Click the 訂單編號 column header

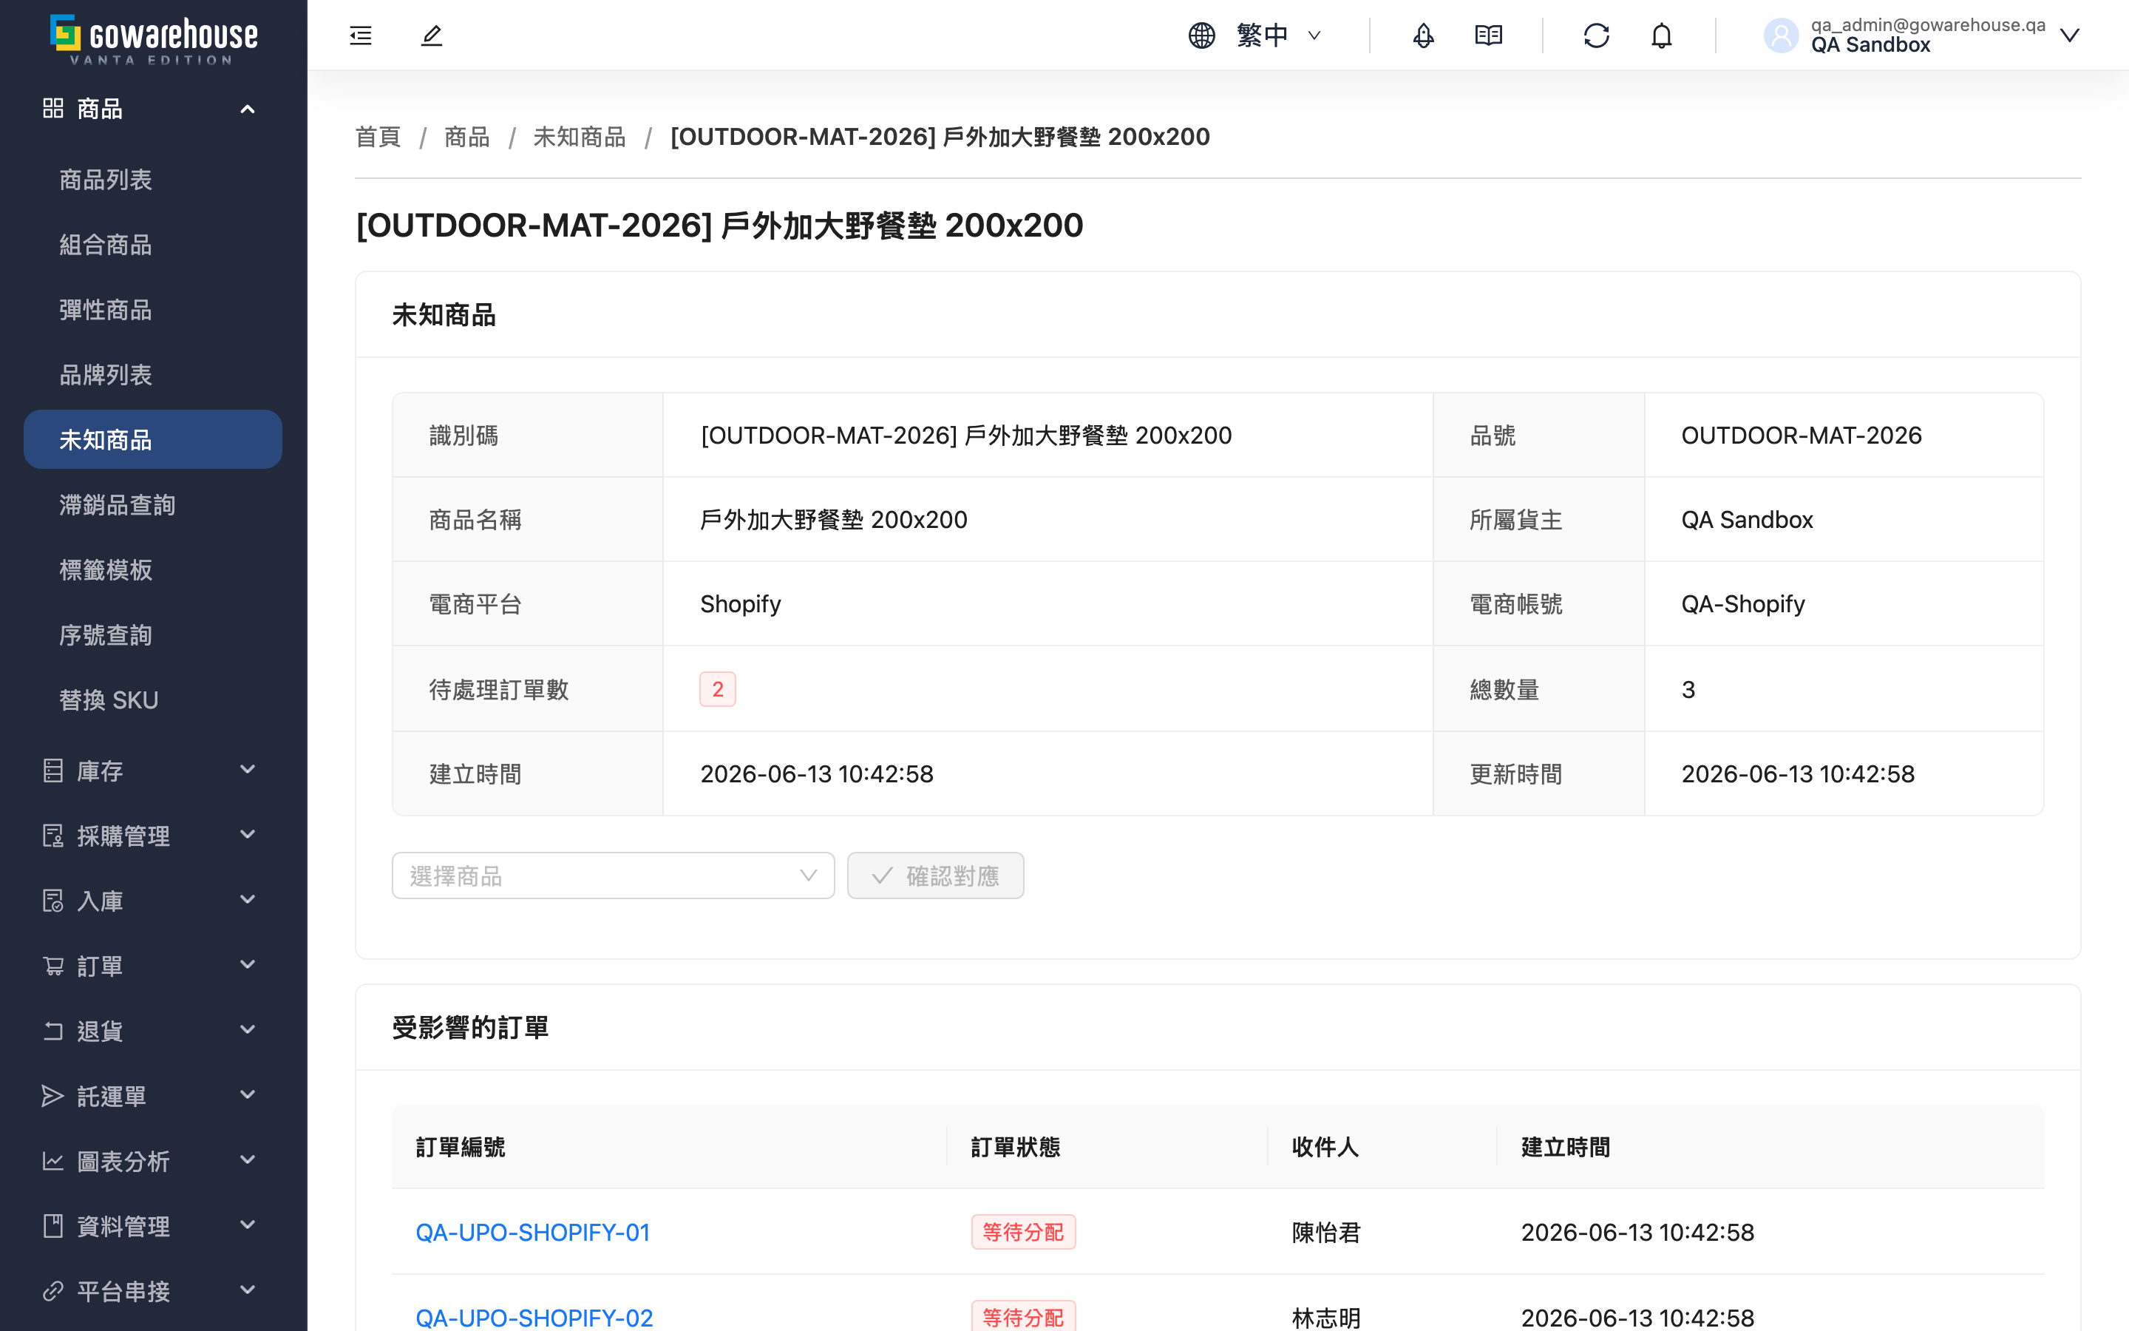pos(460,1147)
